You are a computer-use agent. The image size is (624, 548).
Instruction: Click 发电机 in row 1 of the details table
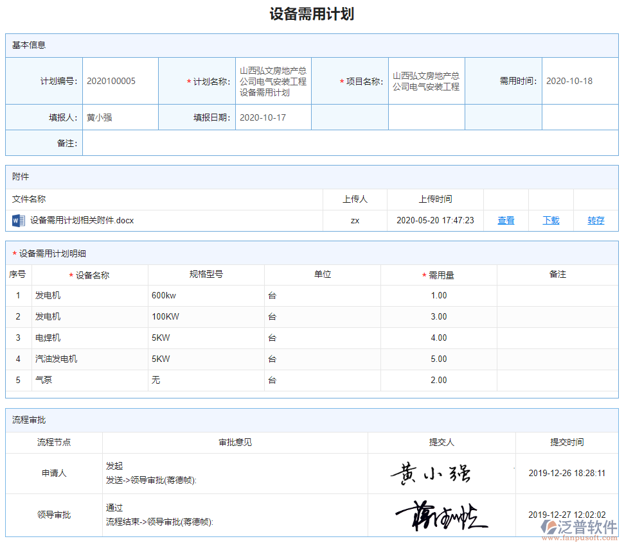[x=48, y=295]
